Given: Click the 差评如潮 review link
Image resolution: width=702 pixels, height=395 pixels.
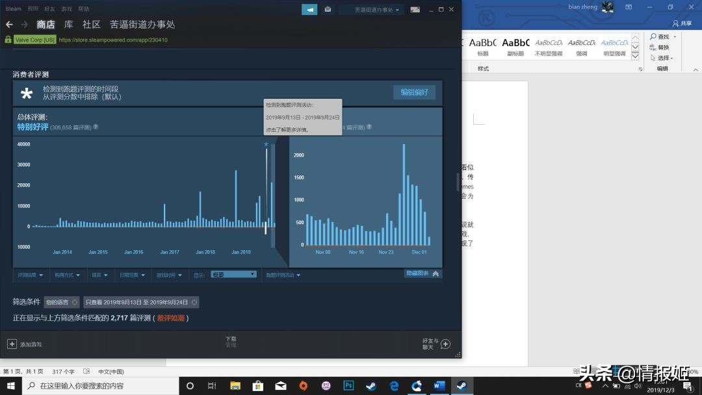Looking at the screenshot, I should 170,318.
